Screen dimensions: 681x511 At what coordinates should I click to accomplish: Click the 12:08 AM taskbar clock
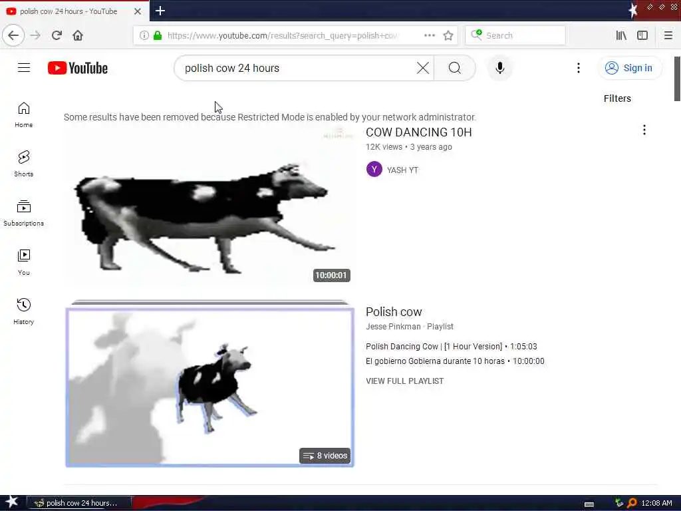tap(656, 503)
